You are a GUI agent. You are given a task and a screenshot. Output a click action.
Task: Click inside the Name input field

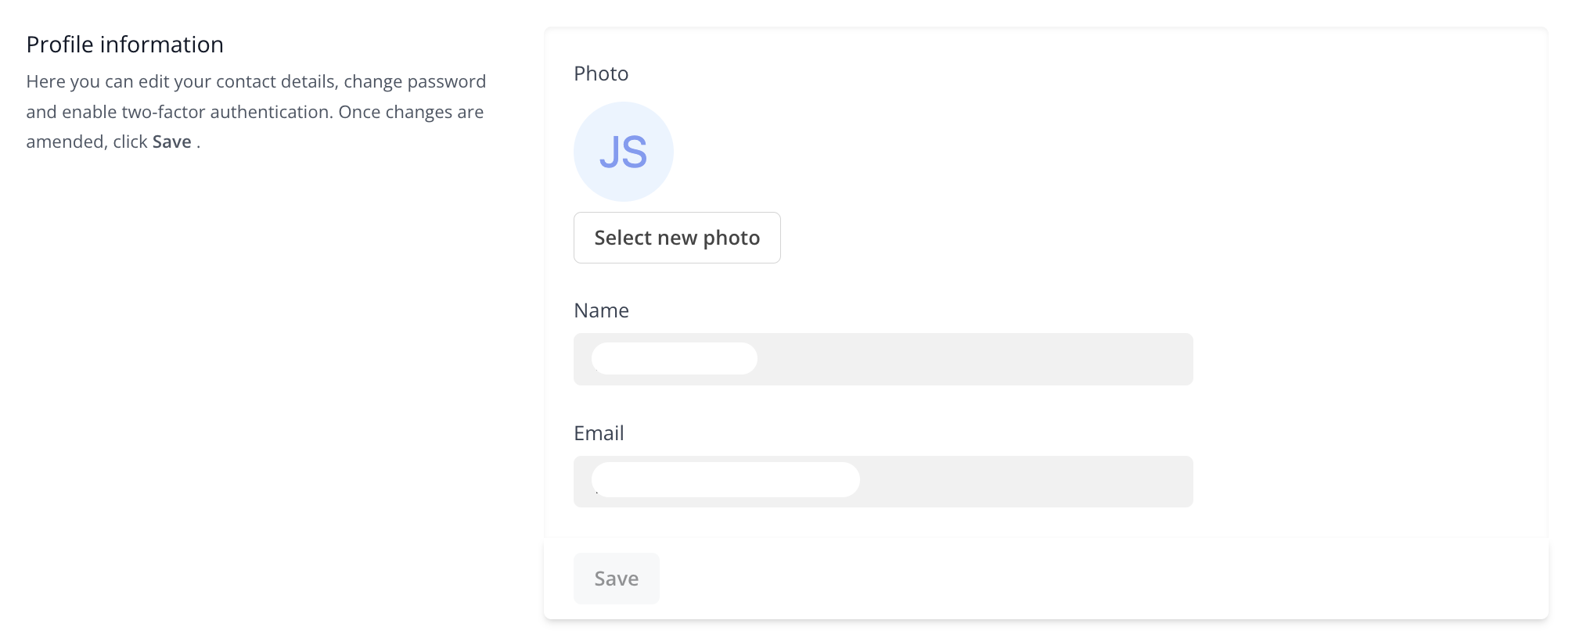tap(883, 359)
